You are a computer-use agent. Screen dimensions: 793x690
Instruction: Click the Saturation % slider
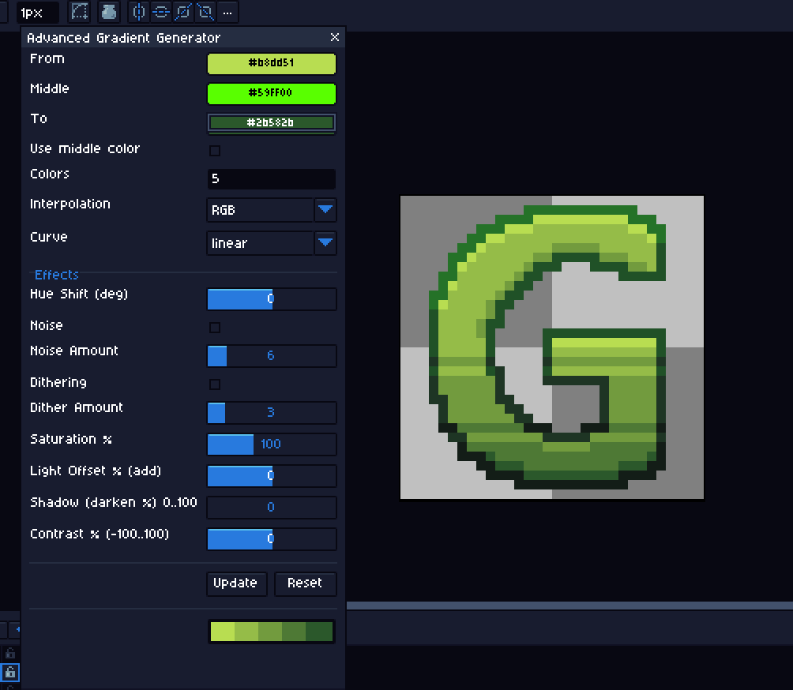[x=272, y=444]
